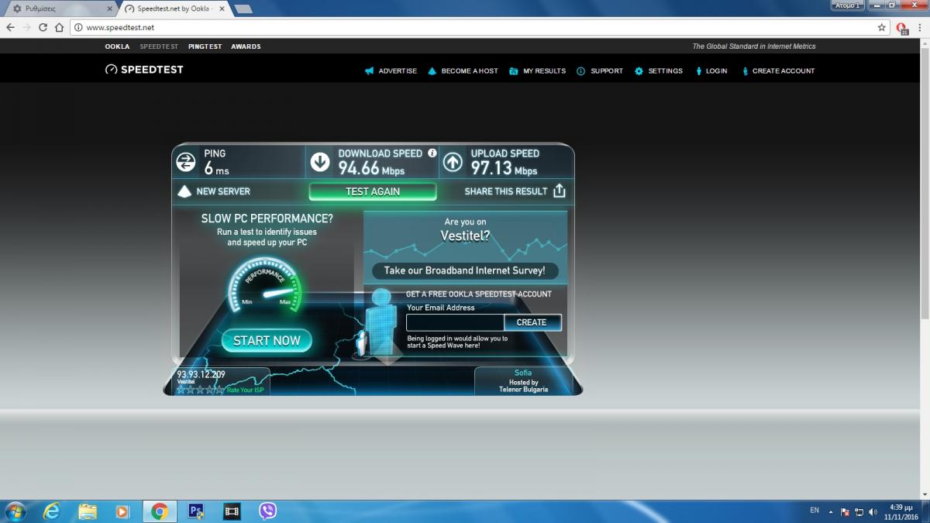
Task: Rate ISP with the first star
Action: 181,390
